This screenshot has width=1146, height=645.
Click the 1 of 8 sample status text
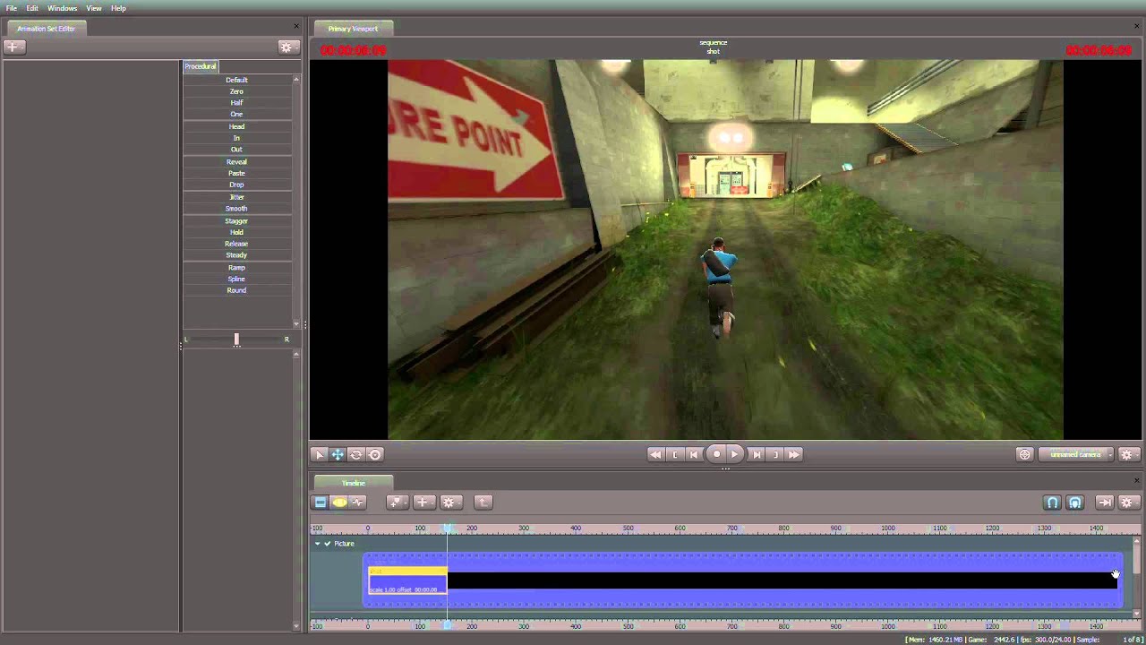(x=1132, y=640)
